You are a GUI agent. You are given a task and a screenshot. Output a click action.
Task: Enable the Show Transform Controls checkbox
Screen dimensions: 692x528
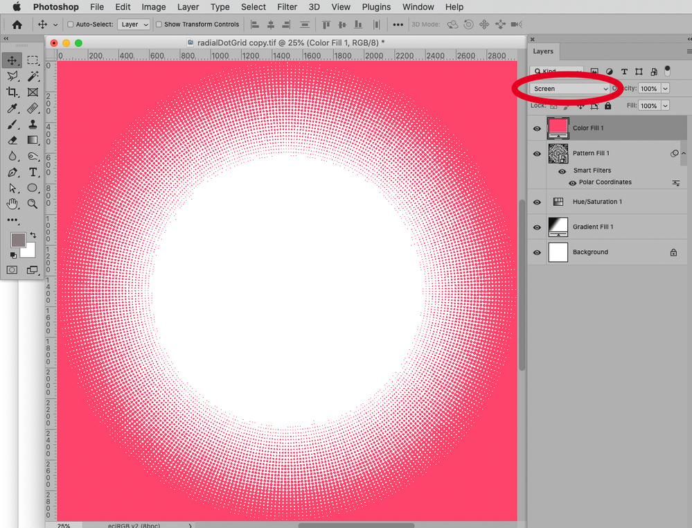[159, 24]
